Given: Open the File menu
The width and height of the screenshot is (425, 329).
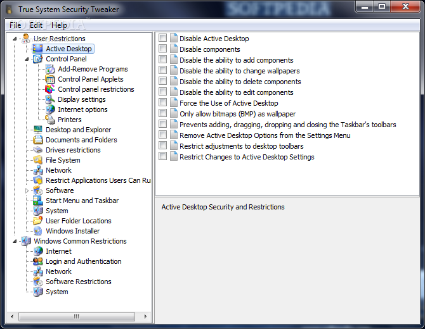Looking at the screenshot, I should pyautogui.click(x=15, y=25).
